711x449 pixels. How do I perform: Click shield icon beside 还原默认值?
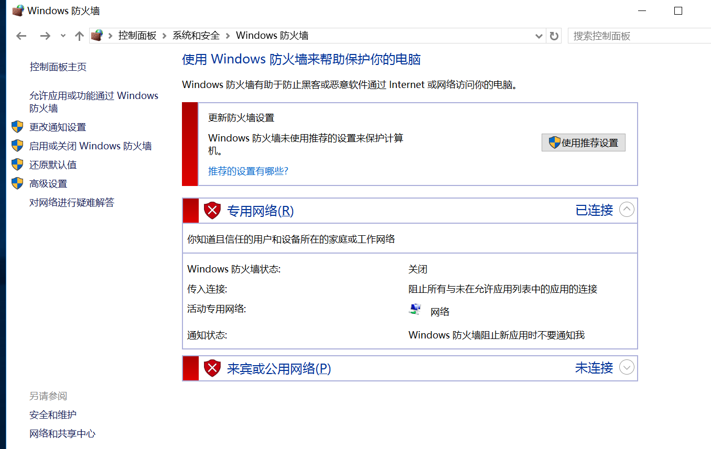(17, 165)
